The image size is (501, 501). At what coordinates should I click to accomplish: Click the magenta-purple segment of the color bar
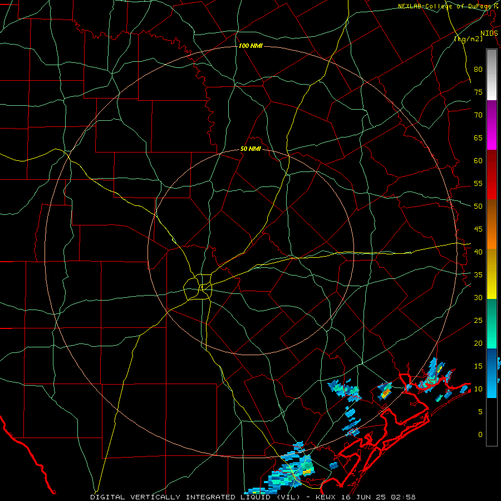click(x=492, y=125)
